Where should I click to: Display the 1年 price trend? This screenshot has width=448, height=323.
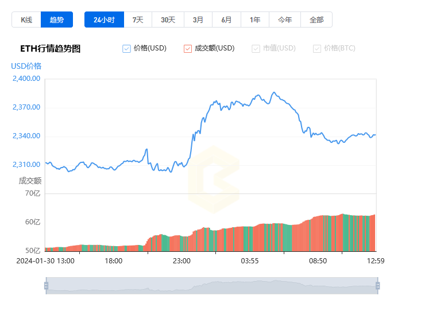[255, 20]
